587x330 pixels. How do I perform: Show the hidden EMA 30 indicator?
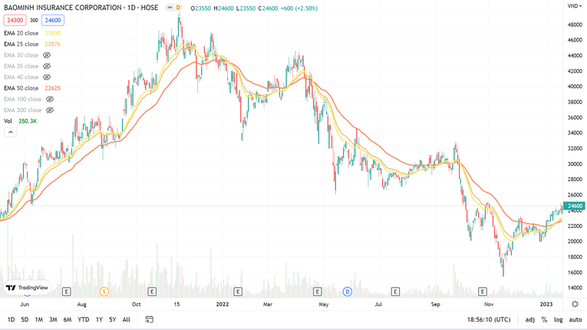click(x=47, y=55)
